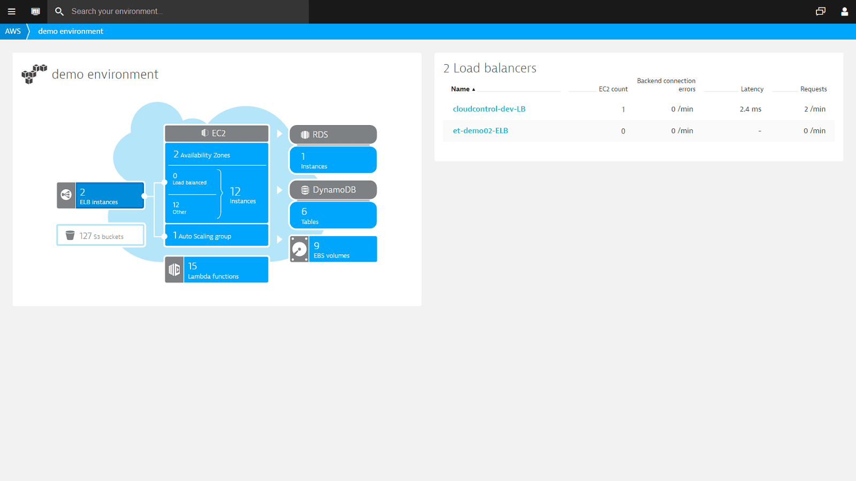Click the S3 bucket icon
This screenshot has width=856, height=481.
coord(70,235)
